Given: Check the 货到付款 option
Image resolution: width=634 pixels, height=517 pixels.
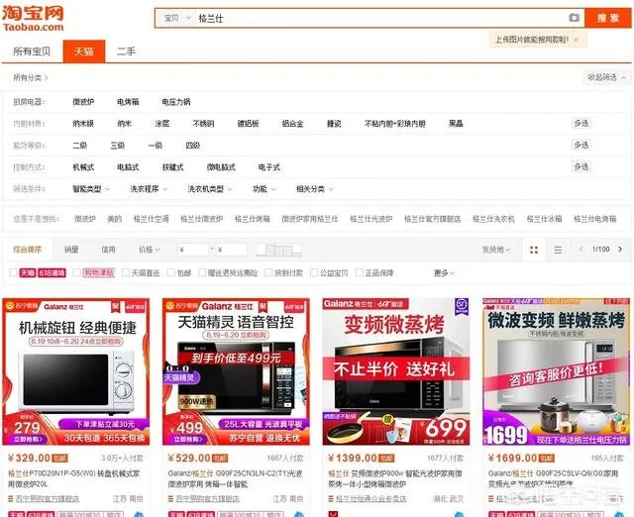Looking at the screenshot, I should (268, 272).
